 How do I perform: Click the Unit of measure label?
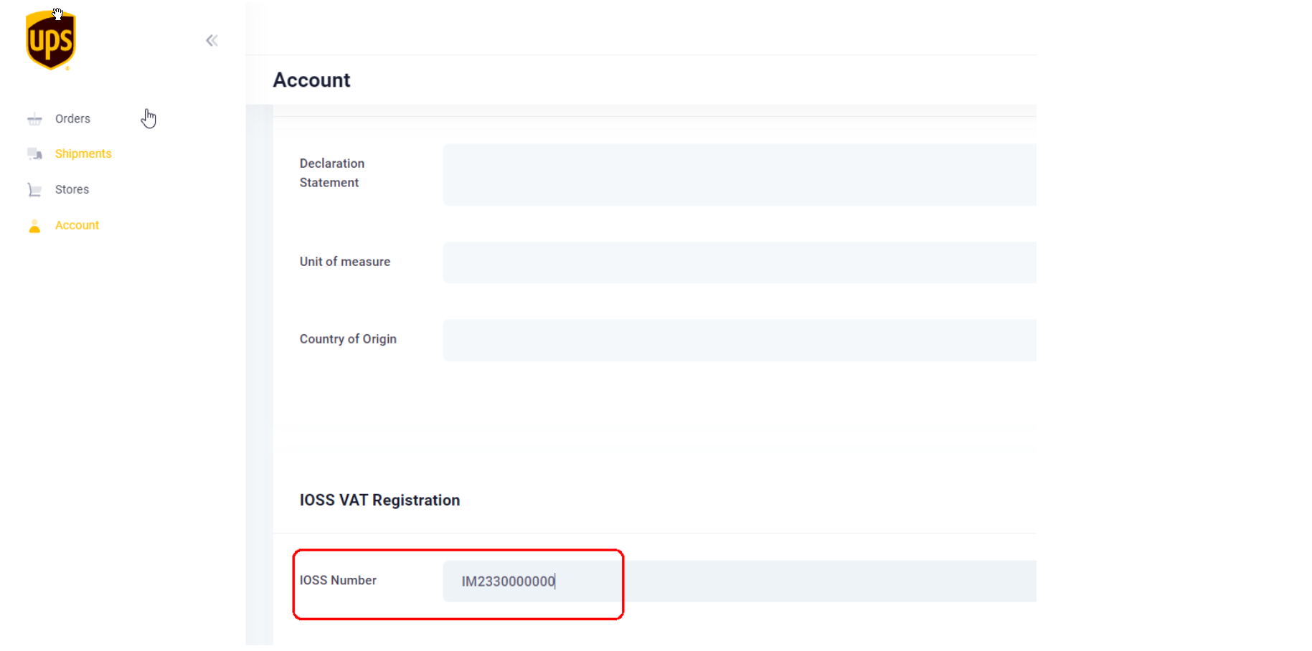(x=344, y=262)
